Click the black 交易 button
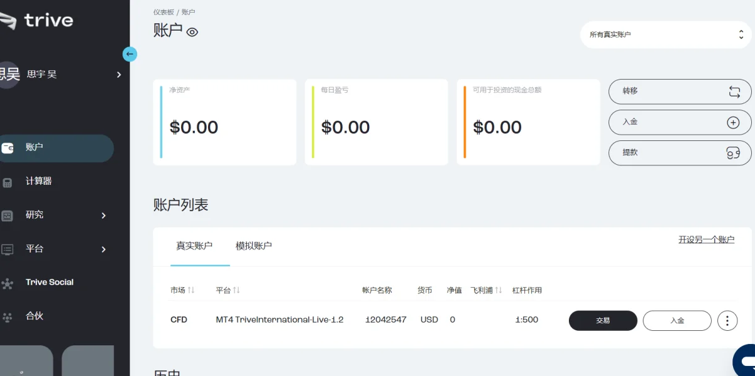This screenshot has width=755, height=376. (603, 320)
